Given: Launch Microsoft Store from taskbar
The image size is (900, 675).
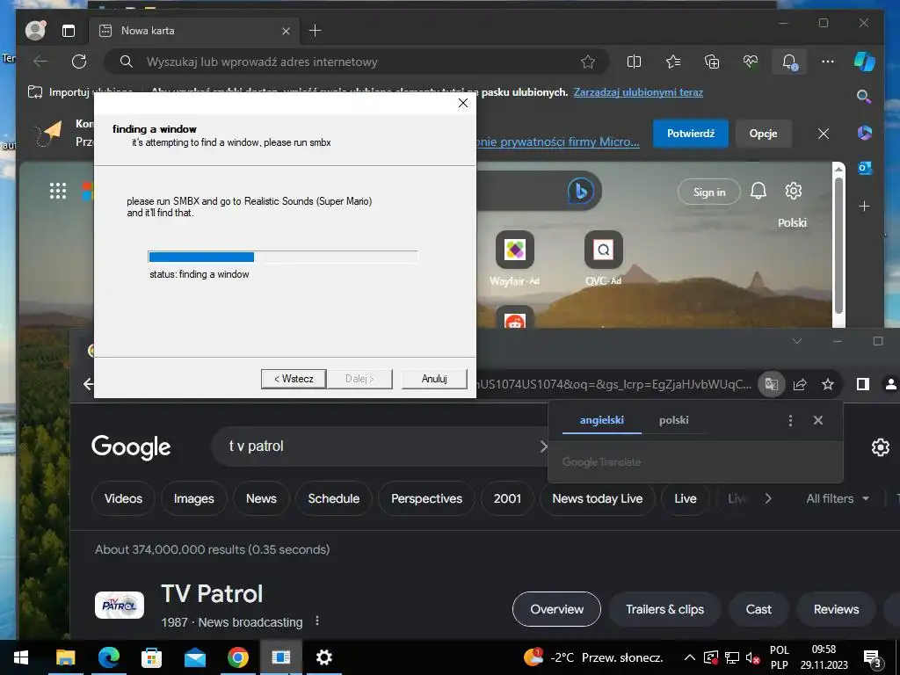Looking at the screenshot, I should click(x=151, y=657).
